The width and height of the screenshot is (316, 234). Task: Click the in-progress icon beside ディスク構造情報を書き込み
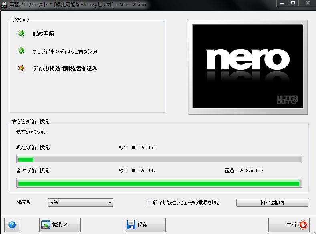[21, 68]
